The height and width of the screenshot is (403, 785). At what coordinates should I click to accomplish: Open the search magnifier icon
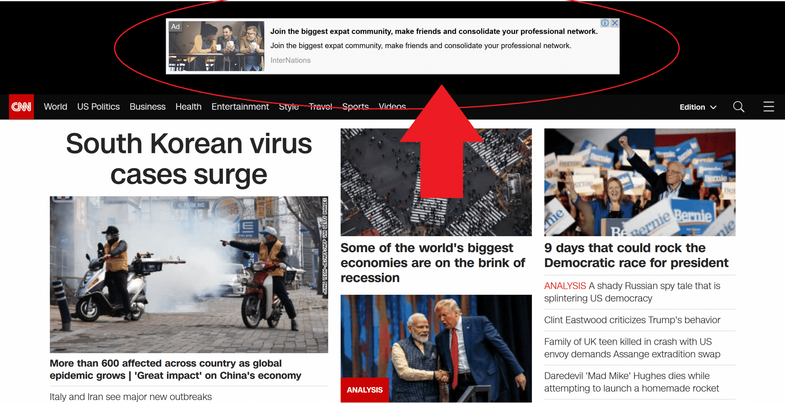pos(739,107)
